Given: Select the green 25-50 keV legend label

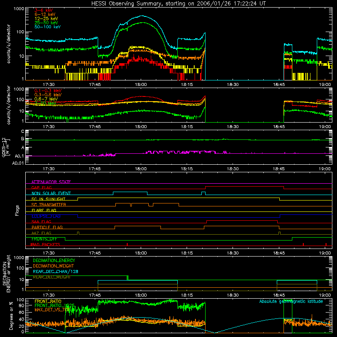Looking at the screenshot, I should coord(46,23).
